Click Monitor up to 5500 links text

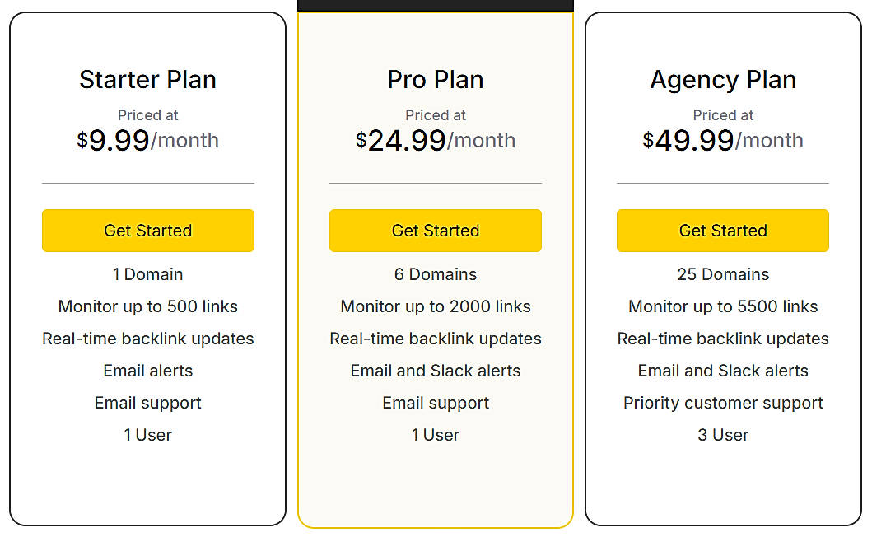(x=722, y=306)
